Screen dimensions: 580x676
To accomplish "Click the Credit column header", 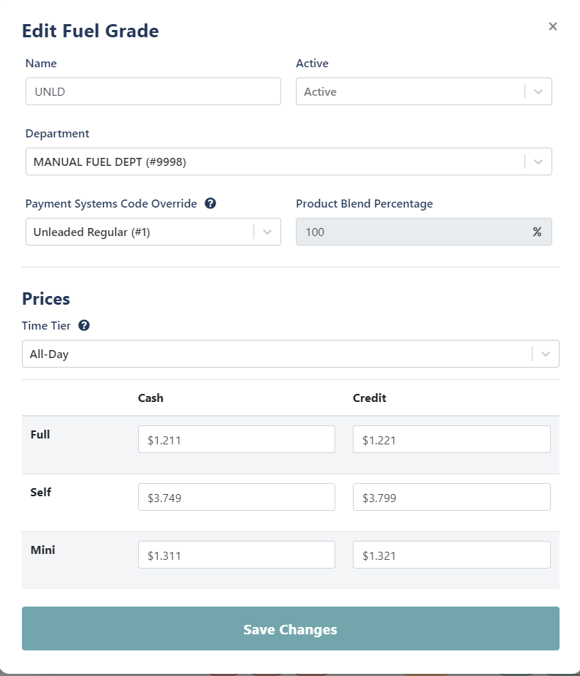I will point(370,398).
